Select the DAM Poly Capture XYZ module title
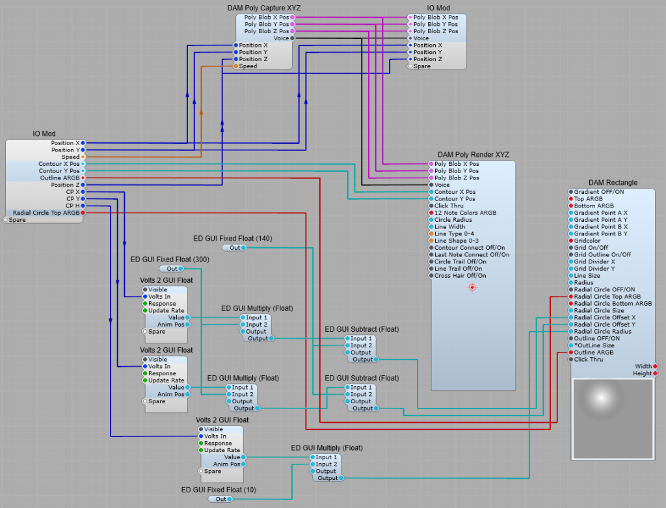 [x=263, y=8]
